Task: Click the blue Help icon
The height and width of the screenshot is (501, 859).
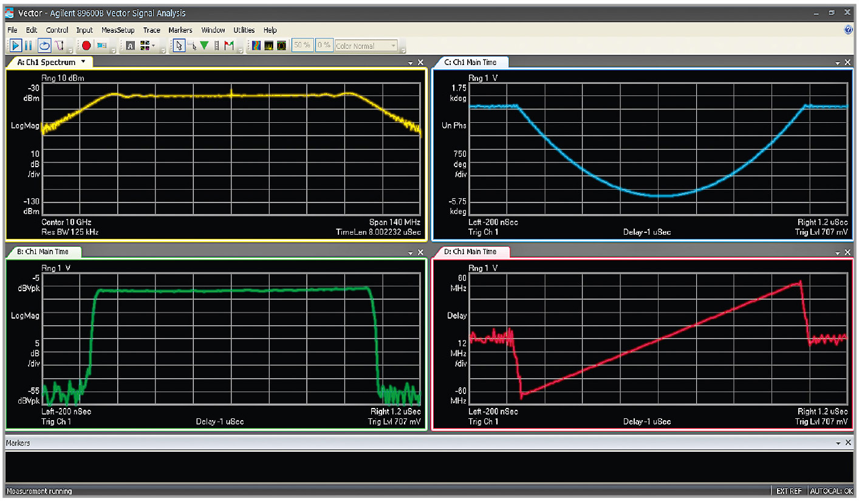Action: tap(849, 30)
